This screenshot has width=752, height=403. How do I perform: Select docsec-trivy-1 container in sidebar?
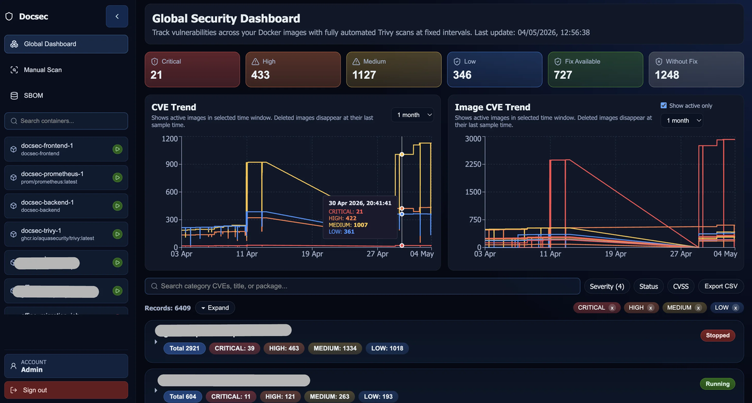coord(66,235)
